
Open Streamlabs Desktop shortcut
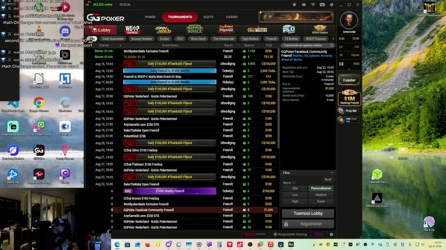click(13, 128)
